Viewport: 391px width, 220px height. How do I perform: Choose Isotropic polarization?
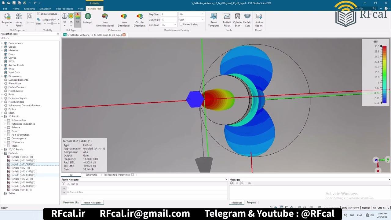coord(88,18)
